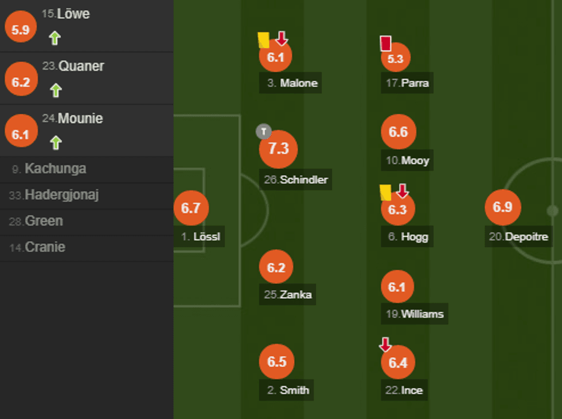Screen dimensions: 562x419
Task: Click Smith's 6.5 rating circle
Action: 276,362
